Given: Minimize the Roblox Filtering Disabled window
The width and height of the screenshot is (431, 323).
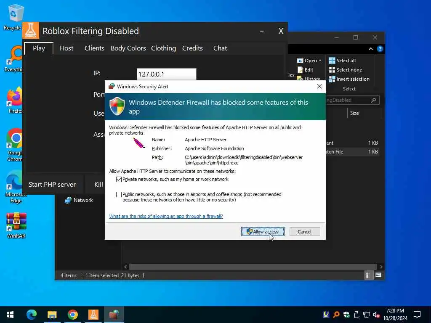Looking at the screenshot, I should point(262,31).
